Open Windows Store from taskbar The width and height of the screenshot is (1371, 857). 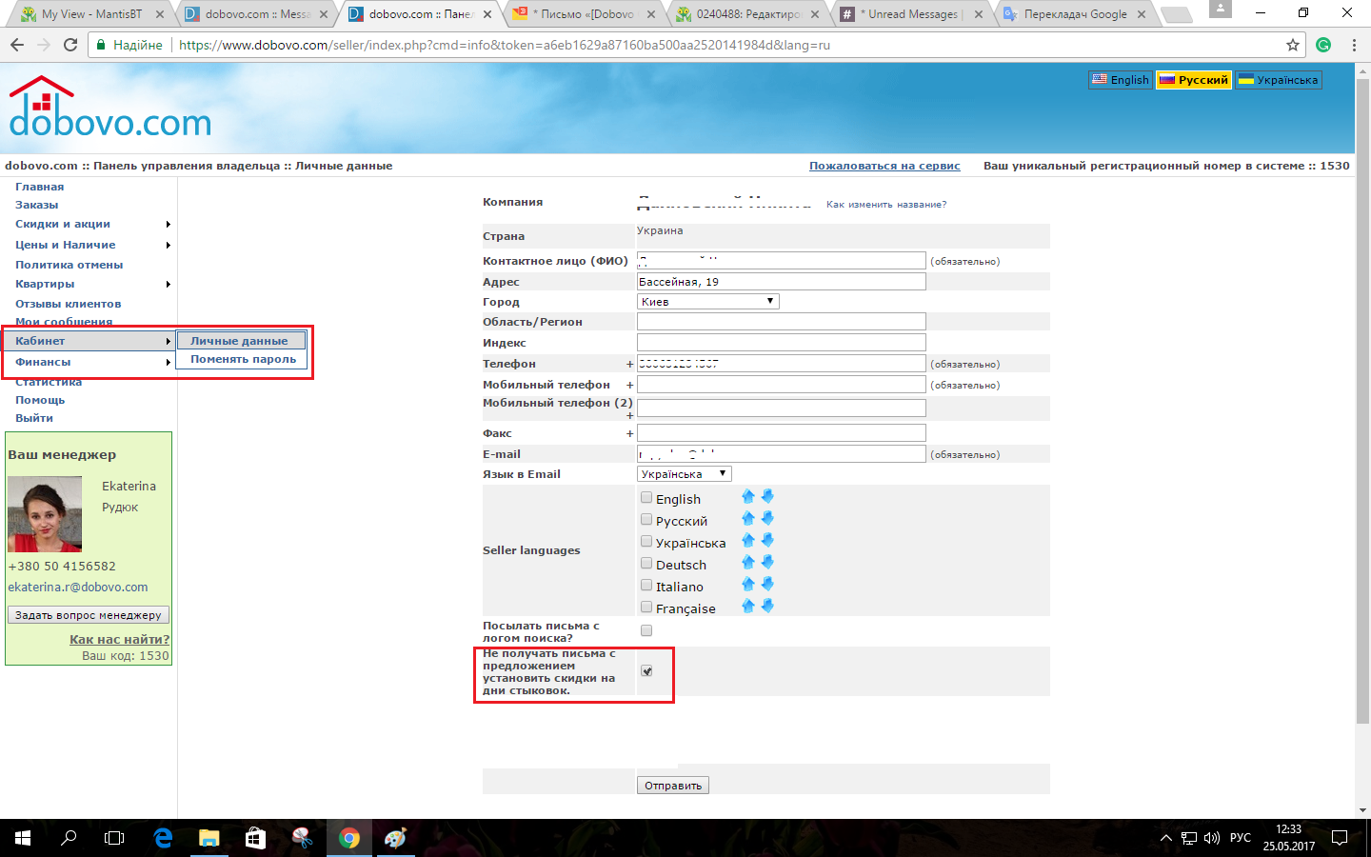click(255, 838)
